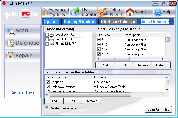Click the Scan Junk Files button
The width and height of the screenshot is (178, 118).
(x=158, y=109)
